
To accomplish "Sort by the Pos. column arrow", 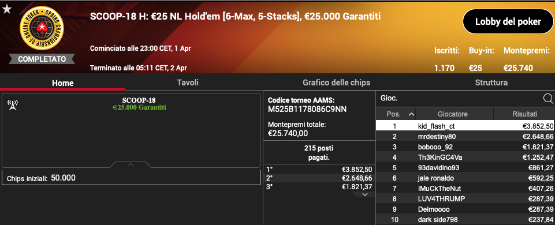I will 411,114.
